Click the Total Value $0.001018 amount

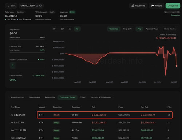(x=11, y=16)
